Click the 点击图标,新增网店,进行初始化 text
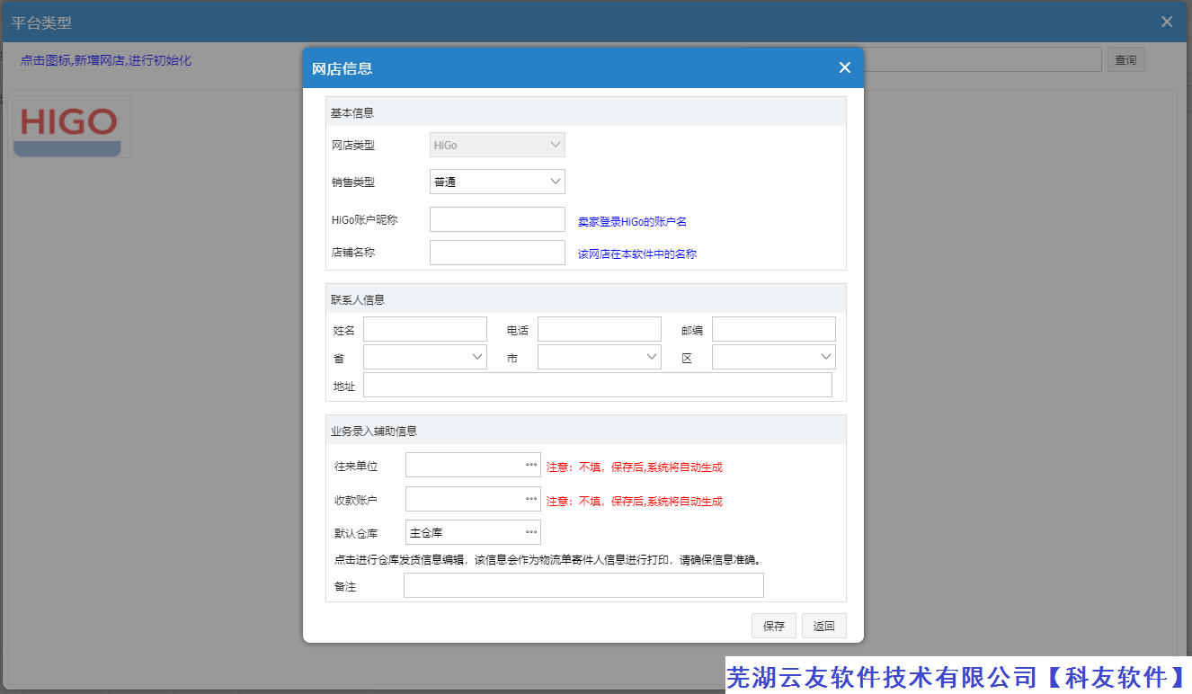The image size is (1192, 694). pyautogui.click(x=106, y=60)
